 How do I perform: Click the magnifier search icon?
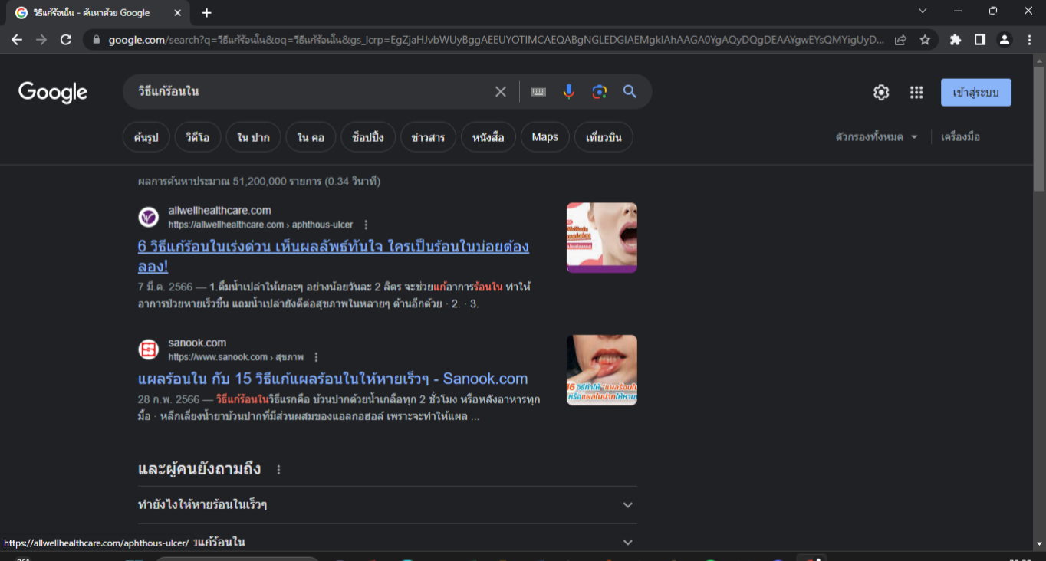click(630, 92)
